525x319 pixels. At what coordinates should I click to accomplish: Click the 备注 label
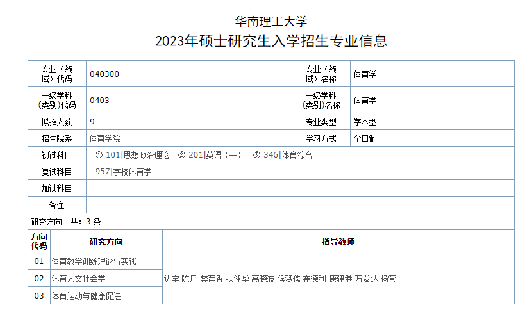click(57, 205)
